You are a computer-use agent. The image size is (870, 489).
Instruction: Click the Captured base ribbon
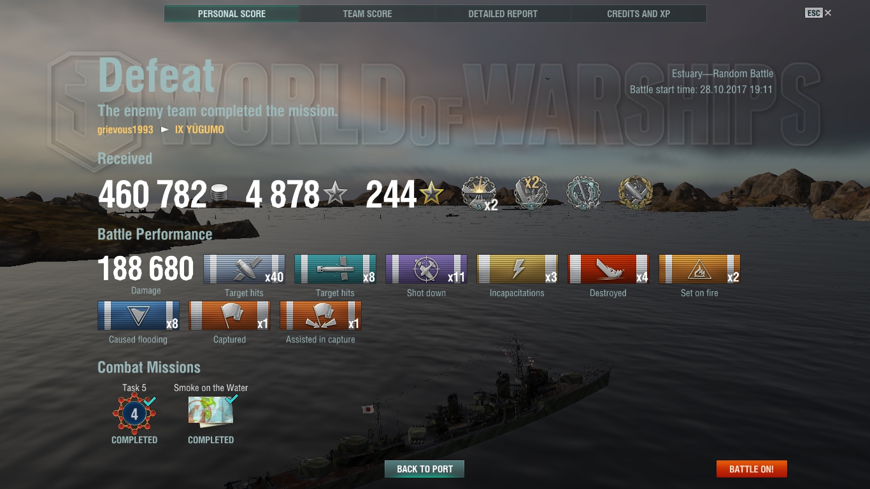[229, 316]
